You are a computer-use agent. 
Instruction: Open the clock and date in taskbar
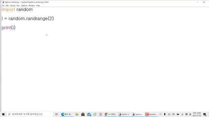point(197,114)
